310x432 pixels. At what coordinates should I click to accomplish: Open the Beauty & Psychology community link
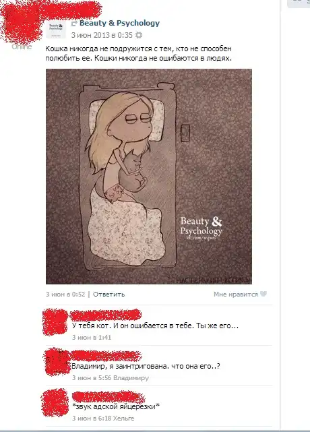[x=119, y=23]
